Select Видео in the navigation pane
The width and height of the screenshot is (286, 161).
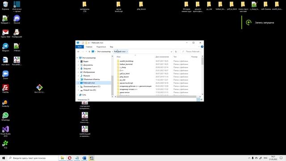(86, 62)
